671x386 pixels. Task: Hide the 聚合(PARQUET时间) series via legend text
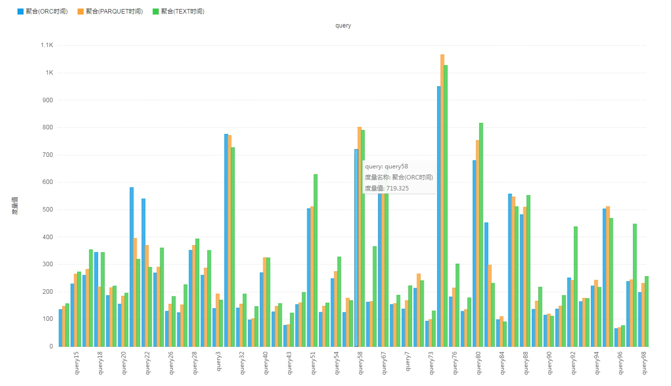(114, 12)
